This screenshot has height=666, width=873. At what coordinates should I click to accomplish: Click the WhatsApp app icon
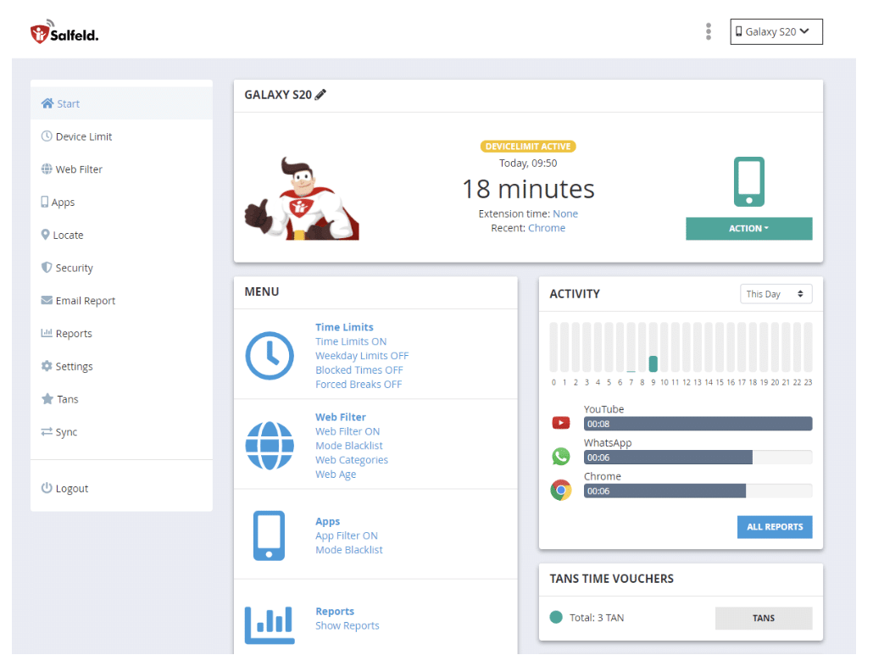tap(561, 457)
